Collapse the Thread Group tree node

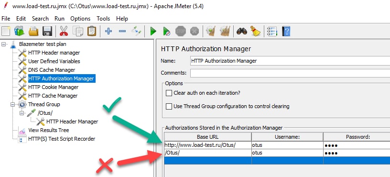point(12,105)
